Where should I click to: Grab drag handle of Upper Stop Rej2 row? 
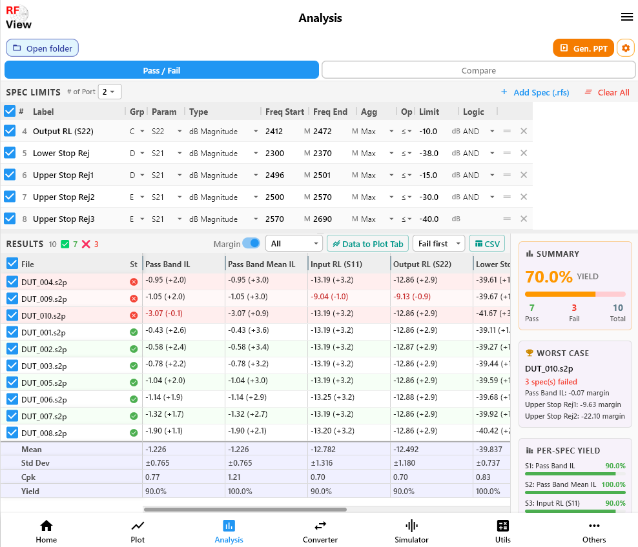click(x=506, y=197)
